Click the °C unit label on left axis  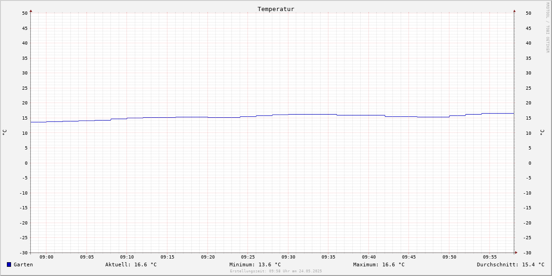click(5, 132)
